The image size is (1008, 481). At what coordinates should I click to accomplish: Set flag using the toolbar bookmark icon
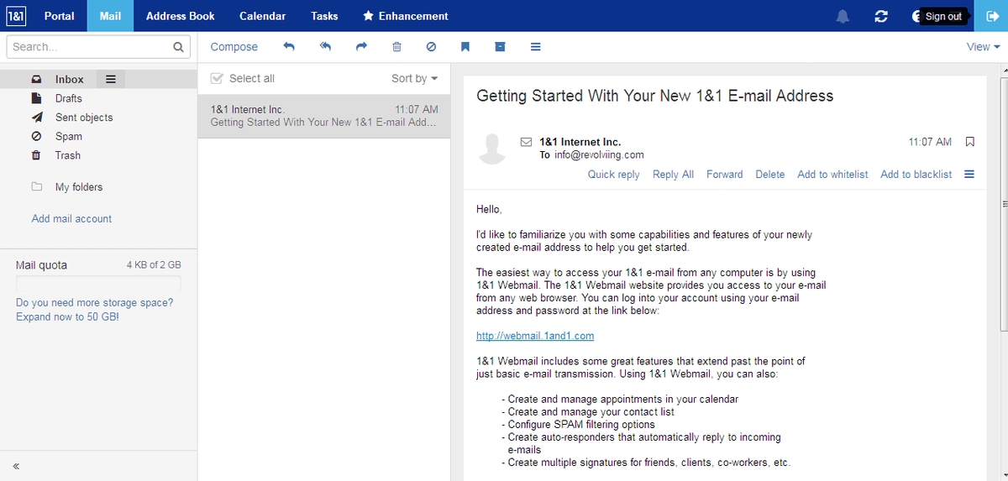click(x=465, y=47)
